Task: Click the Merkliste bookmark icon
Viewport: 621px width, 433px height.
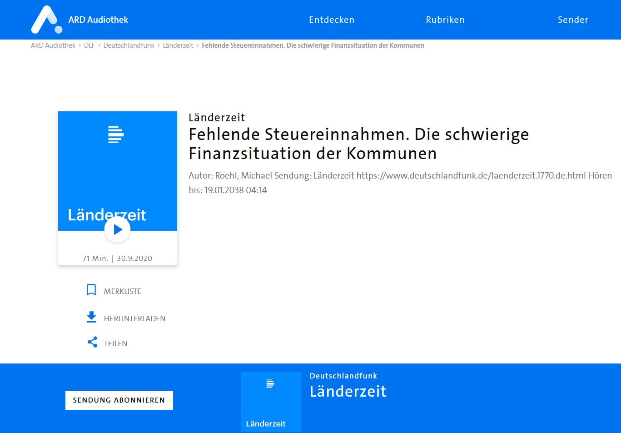Action: pyautogui.click(x=91, y=290)
